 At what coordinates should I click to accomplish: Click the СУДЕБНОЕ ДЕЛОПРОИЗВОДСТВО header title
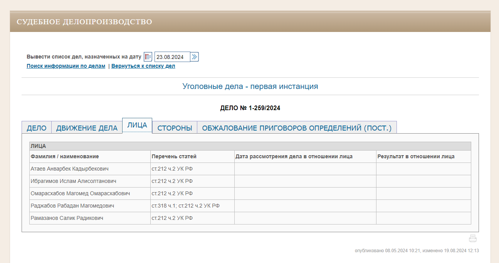tap(84, 22)
